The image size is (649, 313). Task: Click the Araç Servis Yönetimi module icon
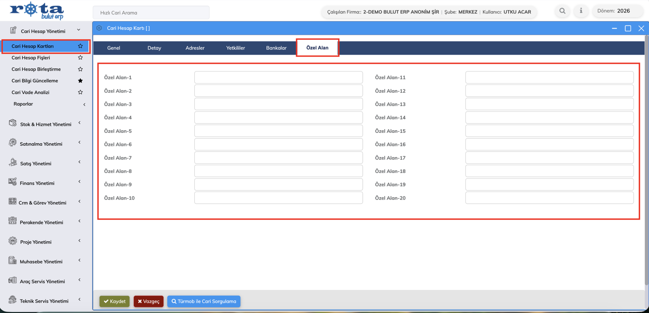pyautogui.click(x=13, y=280)
